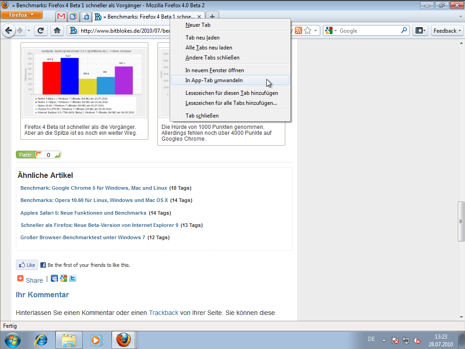The image size is (465, 349).
Task: Open the taskbar clock showing 13:23
Action: [x=441, y=340]
